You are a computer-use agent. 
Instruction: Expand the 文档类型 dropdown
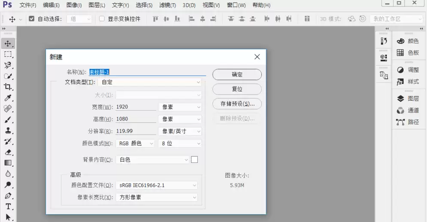click(149, 82)
